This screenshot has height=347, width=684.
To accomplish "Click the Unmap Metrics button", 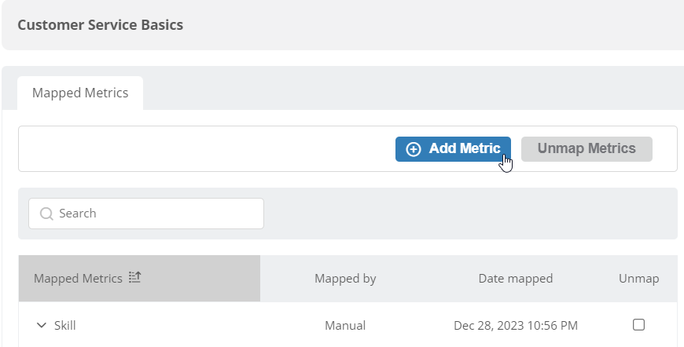I will [587, 149].
